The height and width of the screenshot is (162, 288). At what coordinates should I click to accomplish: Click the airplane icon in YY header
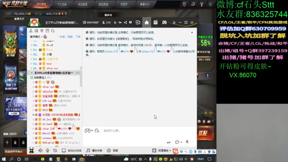click(x=120, y=22)
